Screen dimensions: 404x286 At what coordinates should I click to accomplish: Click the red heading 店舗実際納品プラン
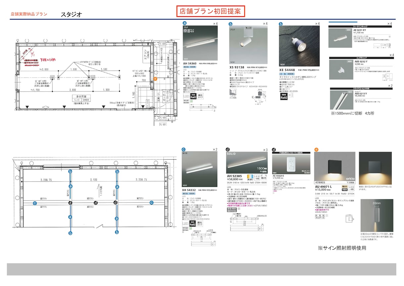(x=29, y=14)
